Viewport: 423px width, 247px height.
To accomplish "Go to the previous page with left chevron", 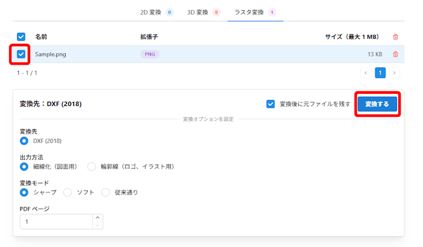I will (x=366, y=73).
